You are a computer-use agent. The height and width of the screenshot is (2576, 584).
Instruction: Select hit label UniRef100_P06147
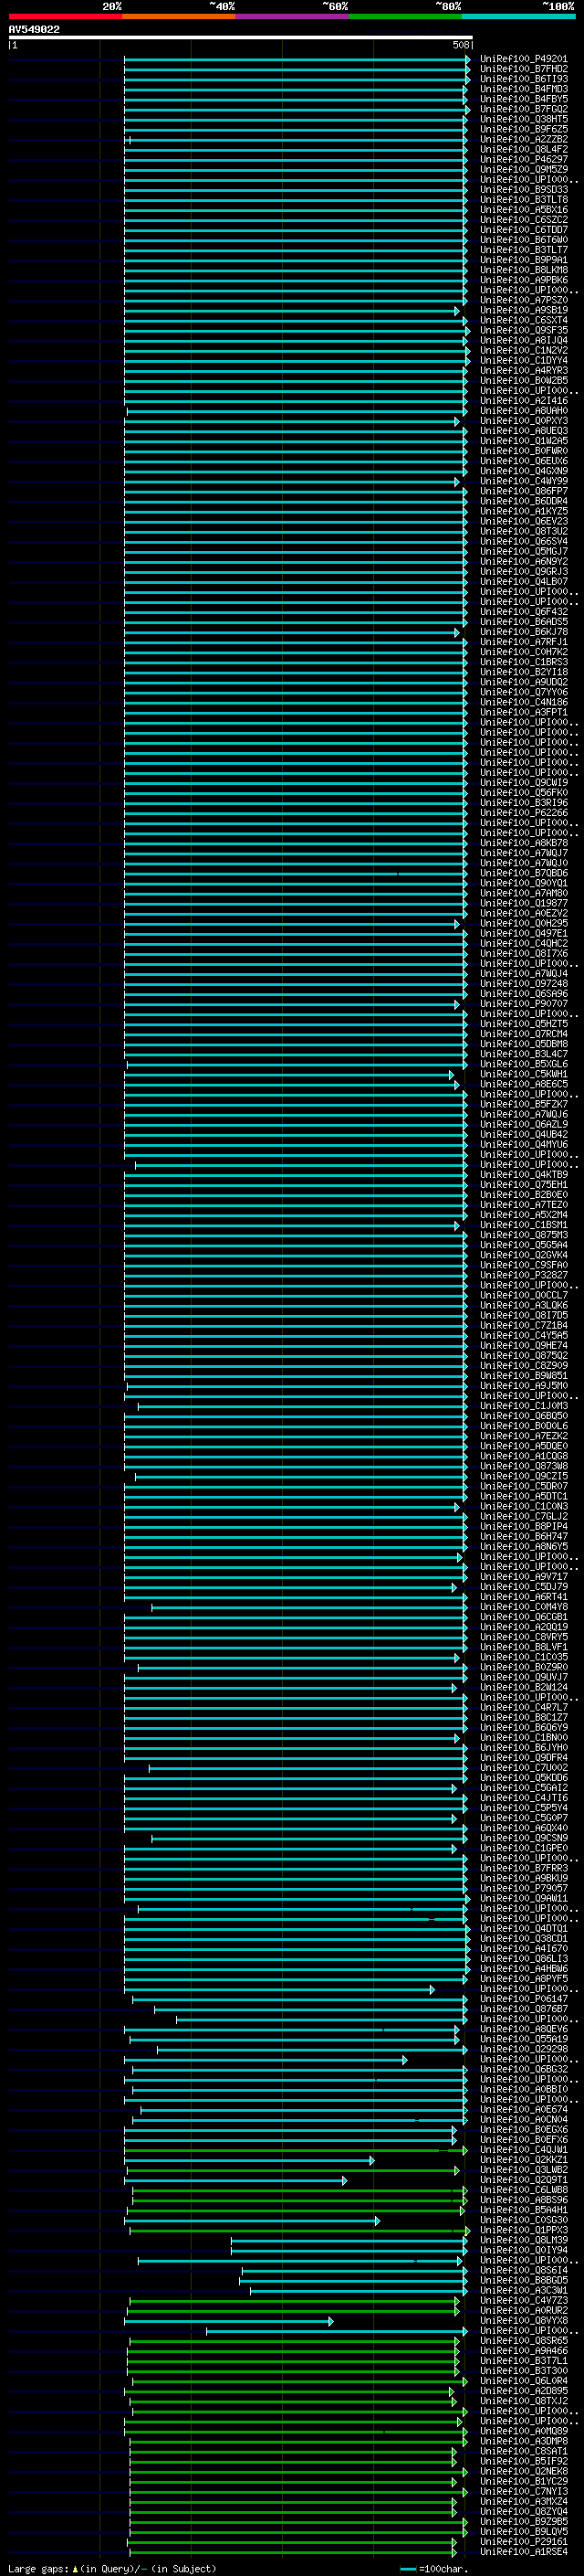(523, 2000)
